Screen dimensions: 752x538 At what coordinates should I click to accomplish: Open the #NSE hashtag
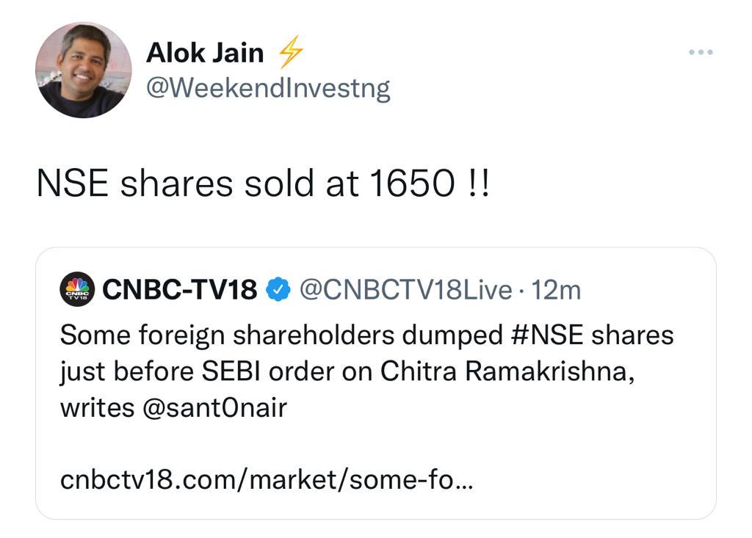(546, 335)
